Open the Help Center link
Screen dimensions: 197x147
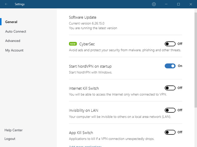tap(14, 130)
